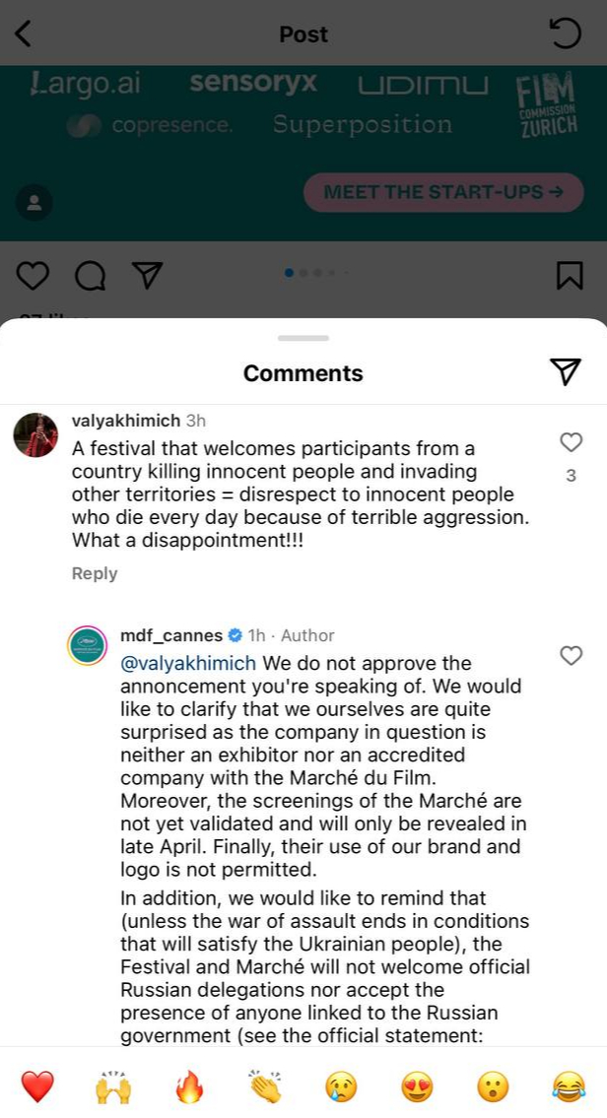Share post using paper plane under image
Screen dimensions: 607x1118
click(147, 276)
